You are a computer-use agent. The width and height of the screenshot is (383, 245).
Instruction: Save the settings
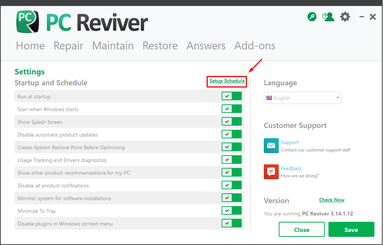click(351, 229)
